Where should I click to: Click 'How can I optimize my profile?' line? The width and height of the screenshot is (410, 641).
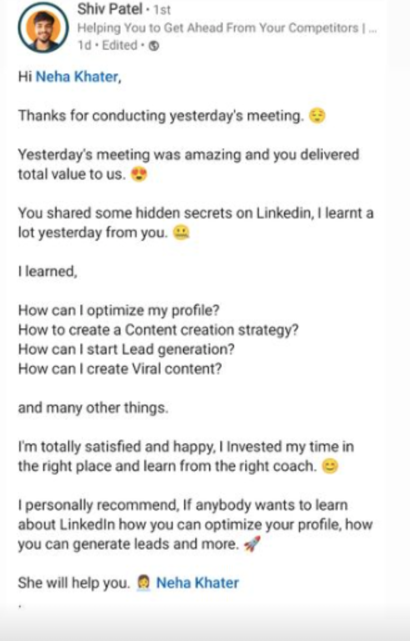[x=118, y=311]
